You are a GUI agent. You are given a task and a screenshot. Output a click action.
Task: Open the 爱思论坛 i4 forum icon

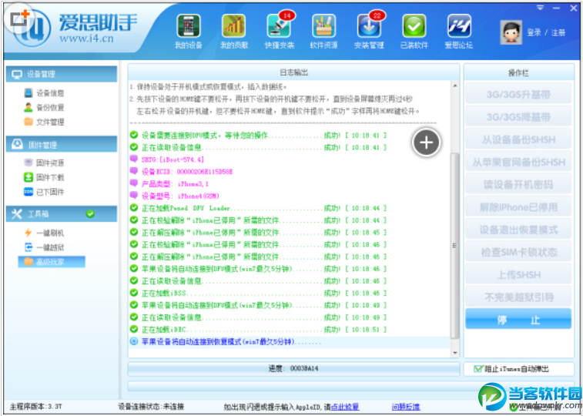point(459,32)
